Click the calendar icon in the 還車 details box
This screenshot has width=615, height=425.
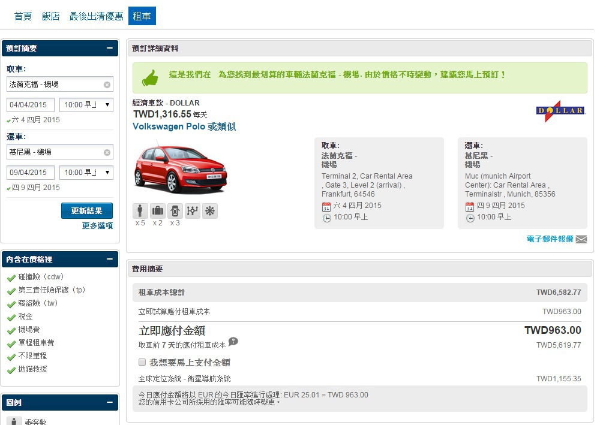pyautogui.click(x=470, y=206)
